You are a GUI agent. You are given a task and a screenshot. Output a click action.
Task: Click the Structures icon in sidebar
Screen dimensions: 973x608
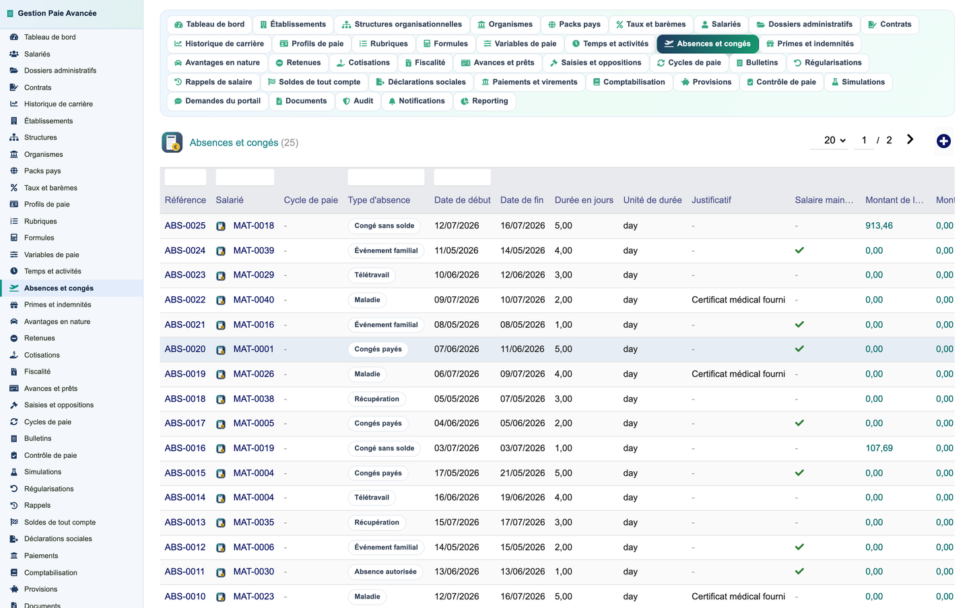[13, 137]
